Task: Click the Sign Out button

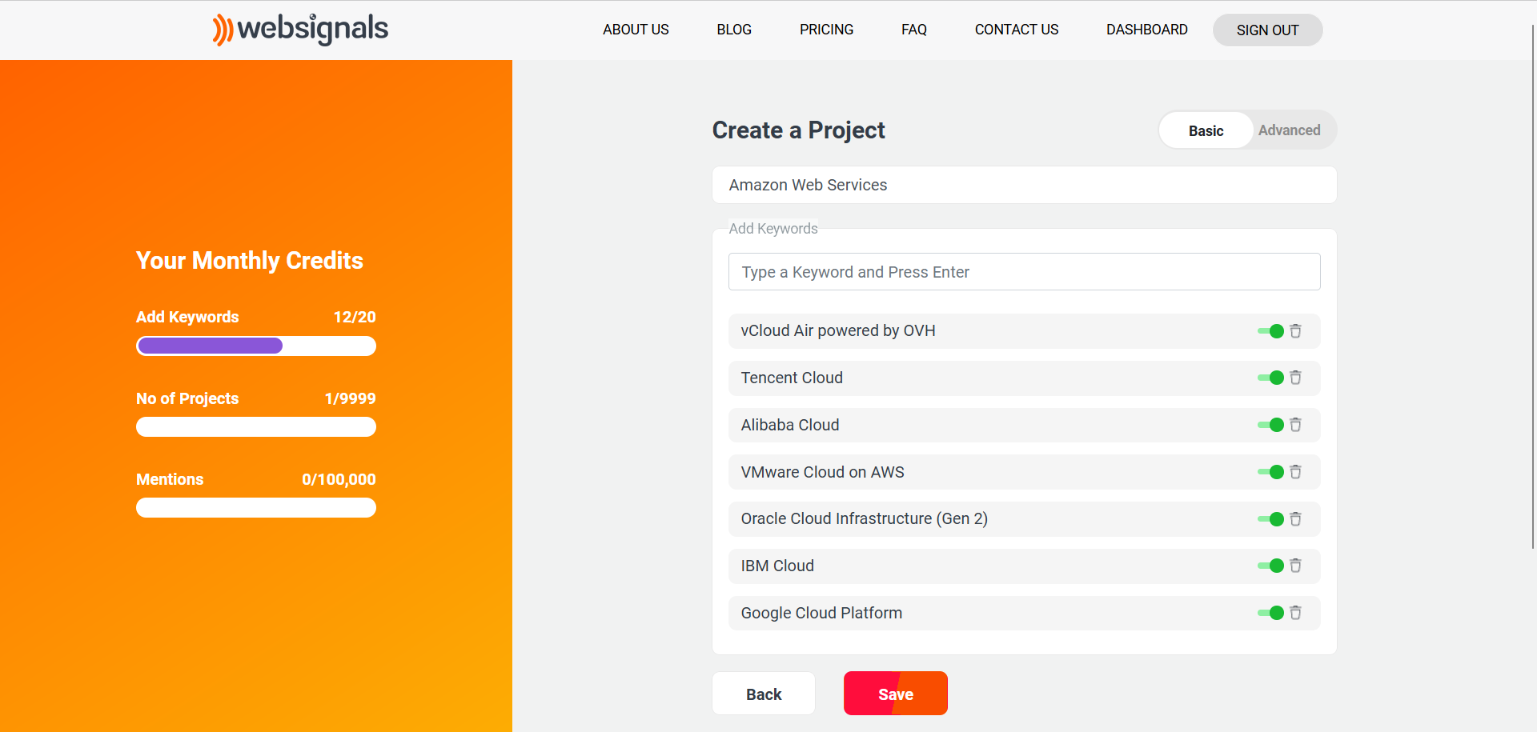Action: click(1267, 30)
